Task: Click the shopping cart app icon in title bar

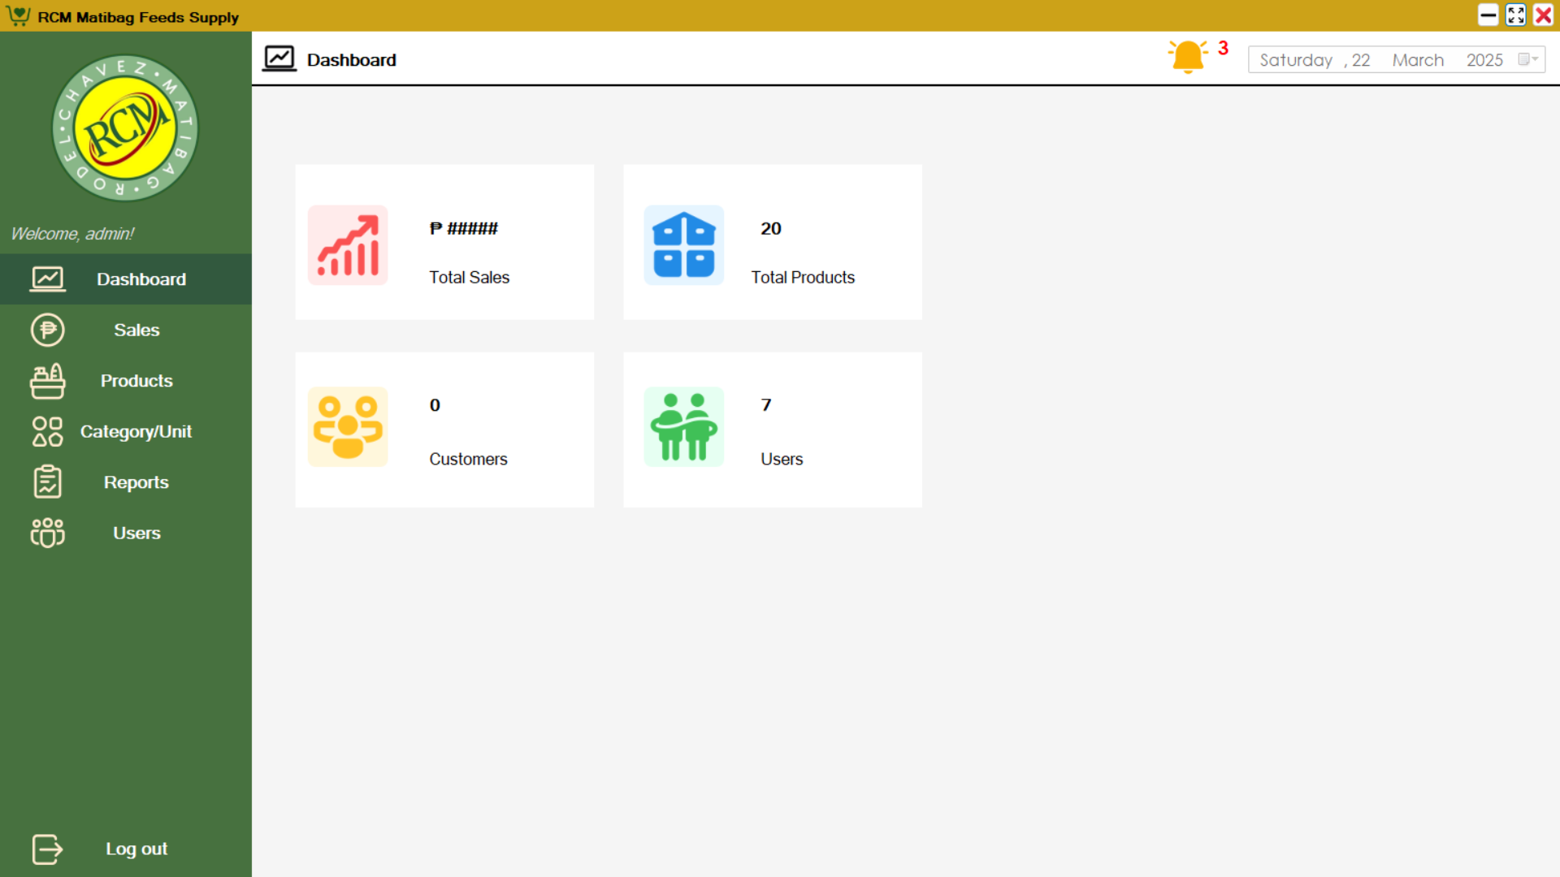Action: [18, 15]
